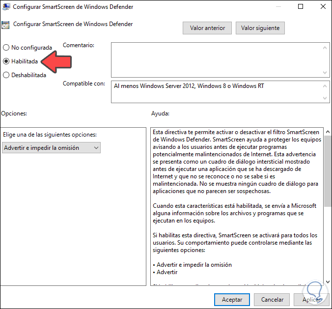Viewport: 332px width, 309px height.
Task: Click the Compatible con scroll down arrow
Action: (x=325, y=98)
